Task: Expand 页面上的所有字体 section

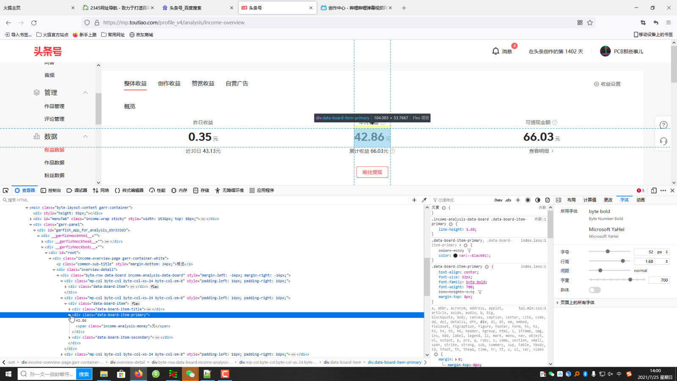Action: (558, 302)
